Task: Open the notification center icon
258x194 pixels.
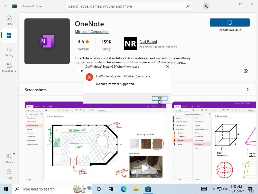Action: coord(250,189)
